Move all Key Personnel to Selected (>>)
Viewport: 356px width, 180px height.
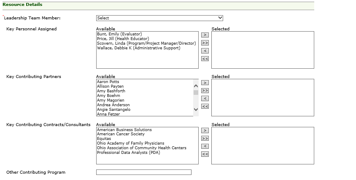click(x=205, y=43)
